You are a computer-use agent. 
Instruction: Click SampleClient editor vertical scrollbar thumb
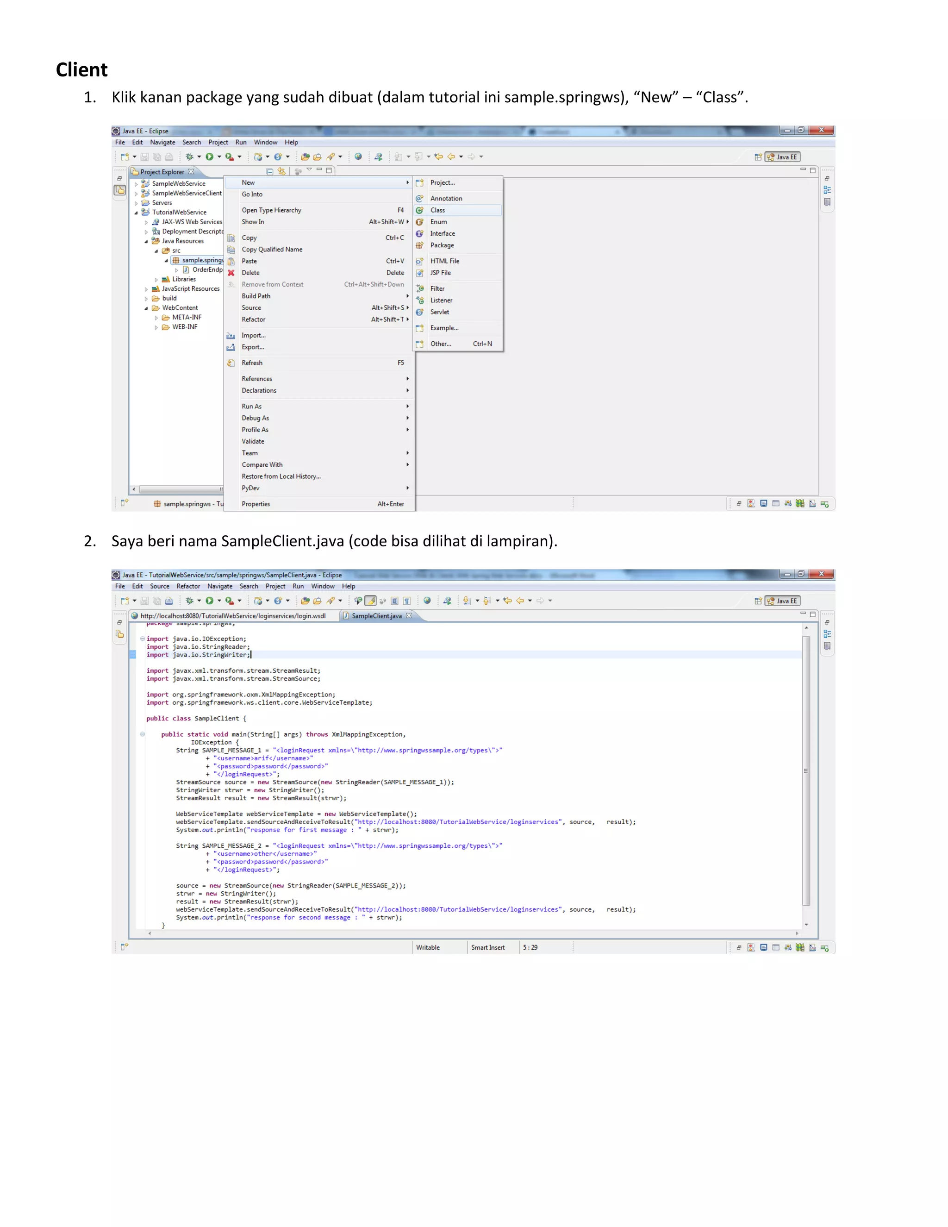(806, 770)
